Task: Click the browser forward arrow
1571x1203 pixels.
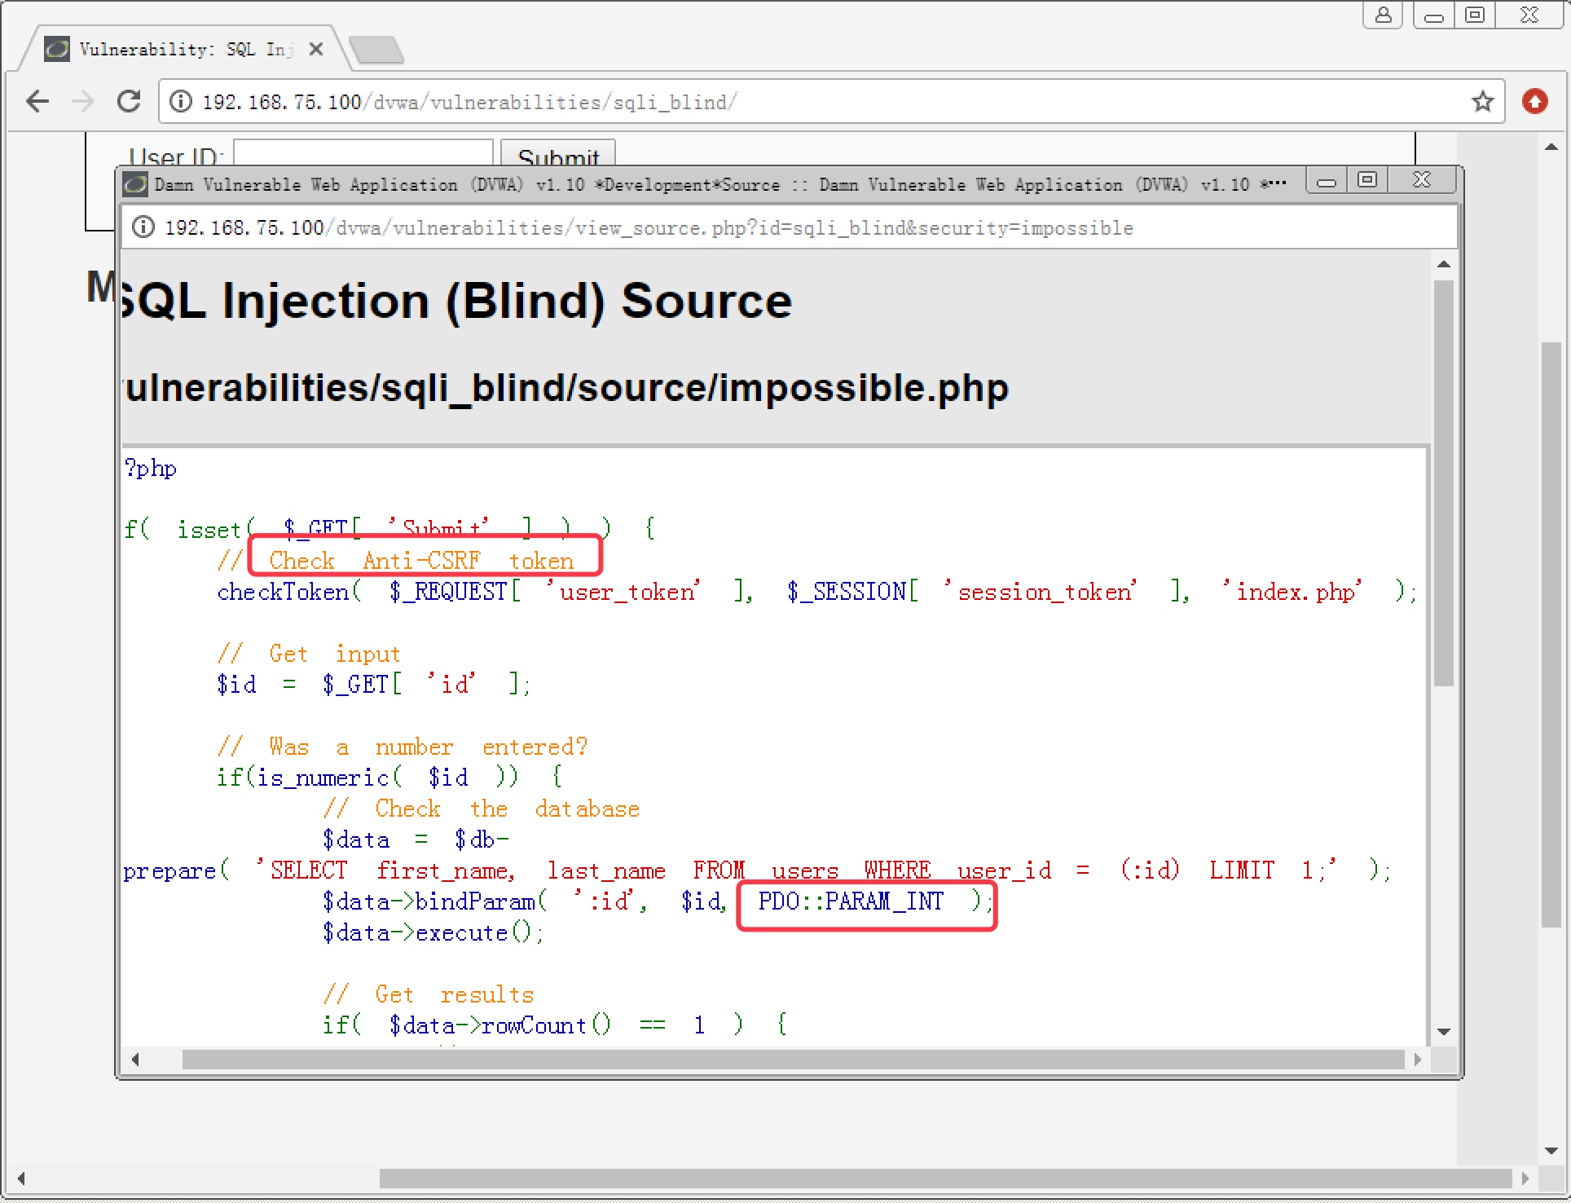Action: (83, 102)
